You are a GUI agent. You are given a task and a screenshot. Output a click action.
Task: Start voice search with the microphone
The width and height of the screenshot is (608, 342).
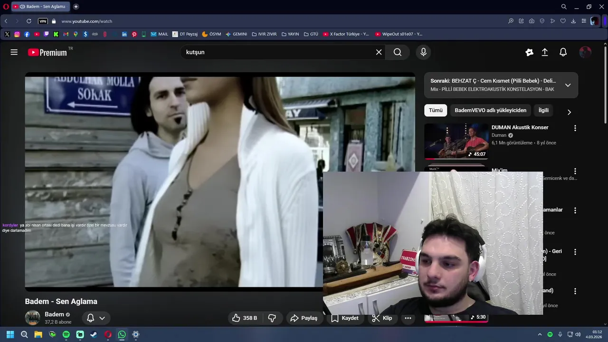(x=423, y=52)
